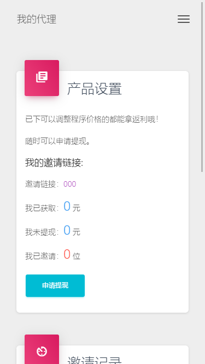Click the 产品设置 card heading
The image size is (205, 364).
coord(95,88)
